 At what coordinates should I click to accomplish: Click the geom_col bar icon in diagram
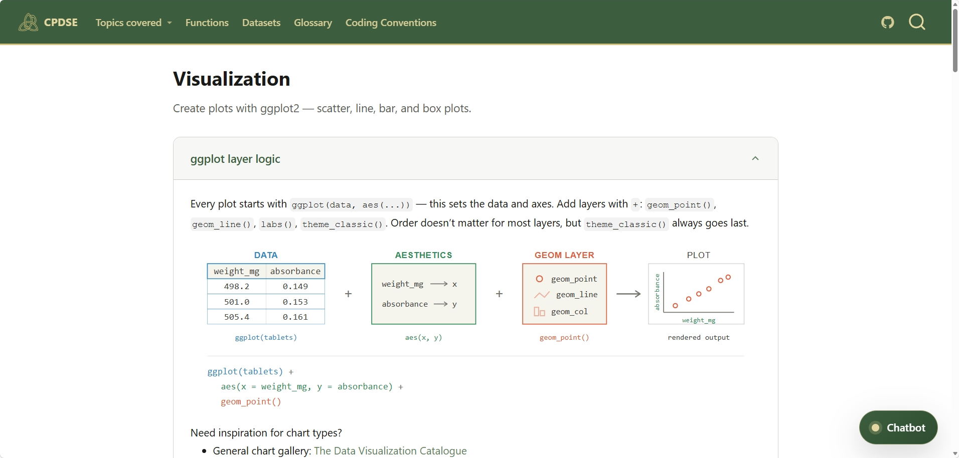(x=539, y=312)
